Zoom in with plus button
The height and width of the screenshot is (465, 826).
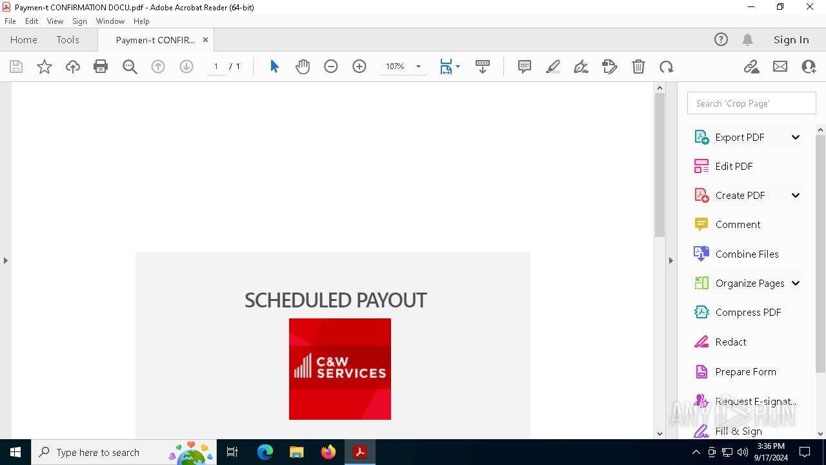tap(359, 67)
